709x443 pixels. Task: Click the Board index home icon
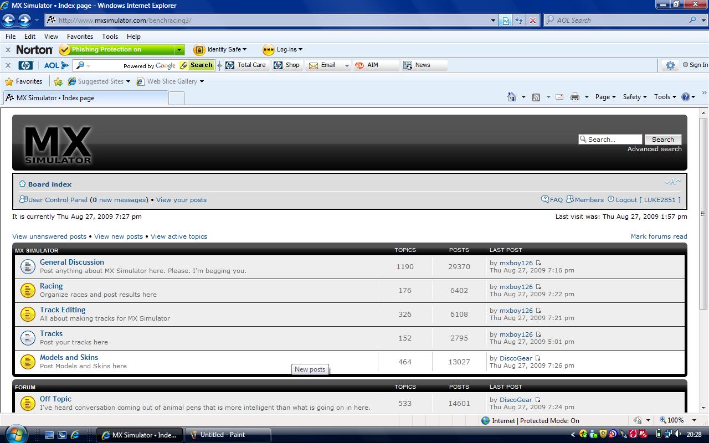tap(22, 183)
